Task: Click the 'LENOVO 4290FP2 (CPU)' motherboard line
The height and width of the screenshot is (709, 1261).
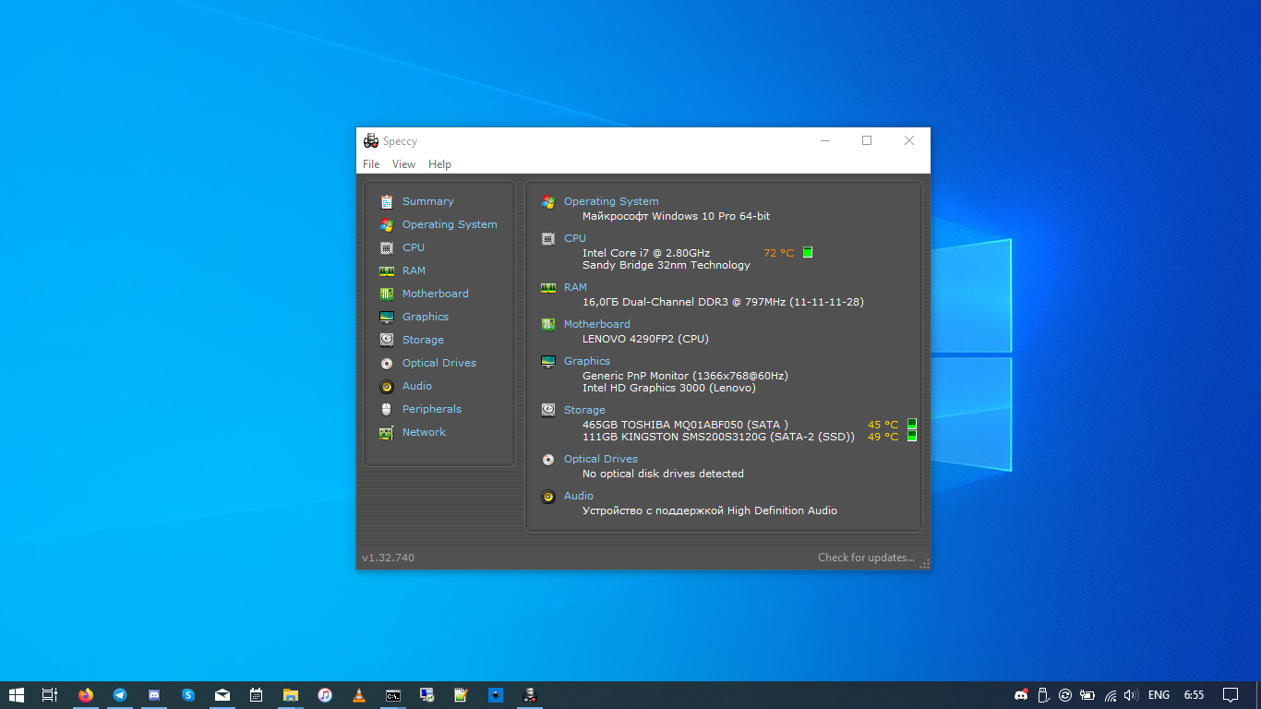Action: tap(645, 339)
